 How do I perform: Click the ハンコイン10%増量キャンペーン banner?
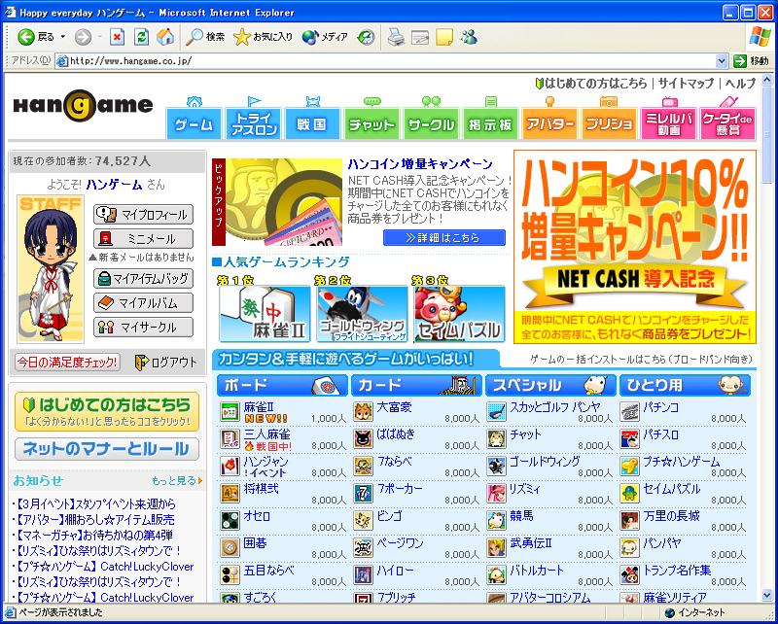point(635,247)
